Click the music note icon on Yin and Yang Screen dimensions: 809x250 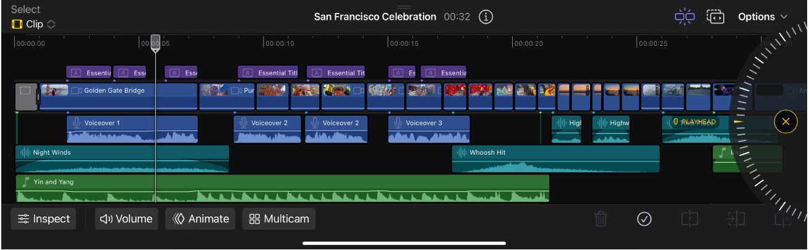click(x=25, y=182)
